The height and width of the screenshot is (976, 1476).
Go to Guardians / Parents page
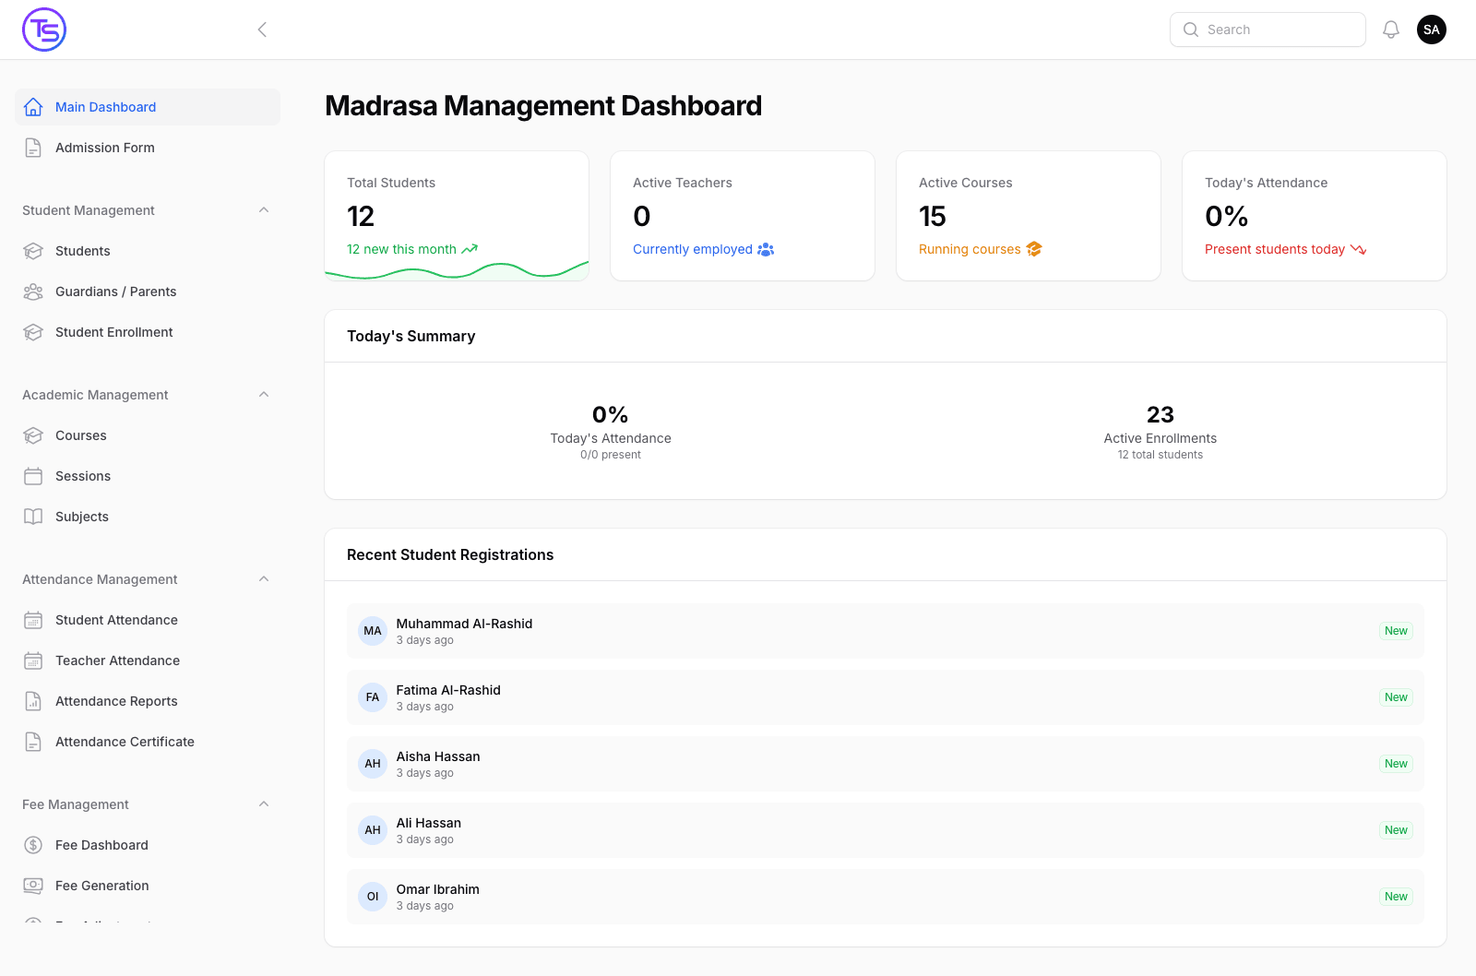point(148,292)
